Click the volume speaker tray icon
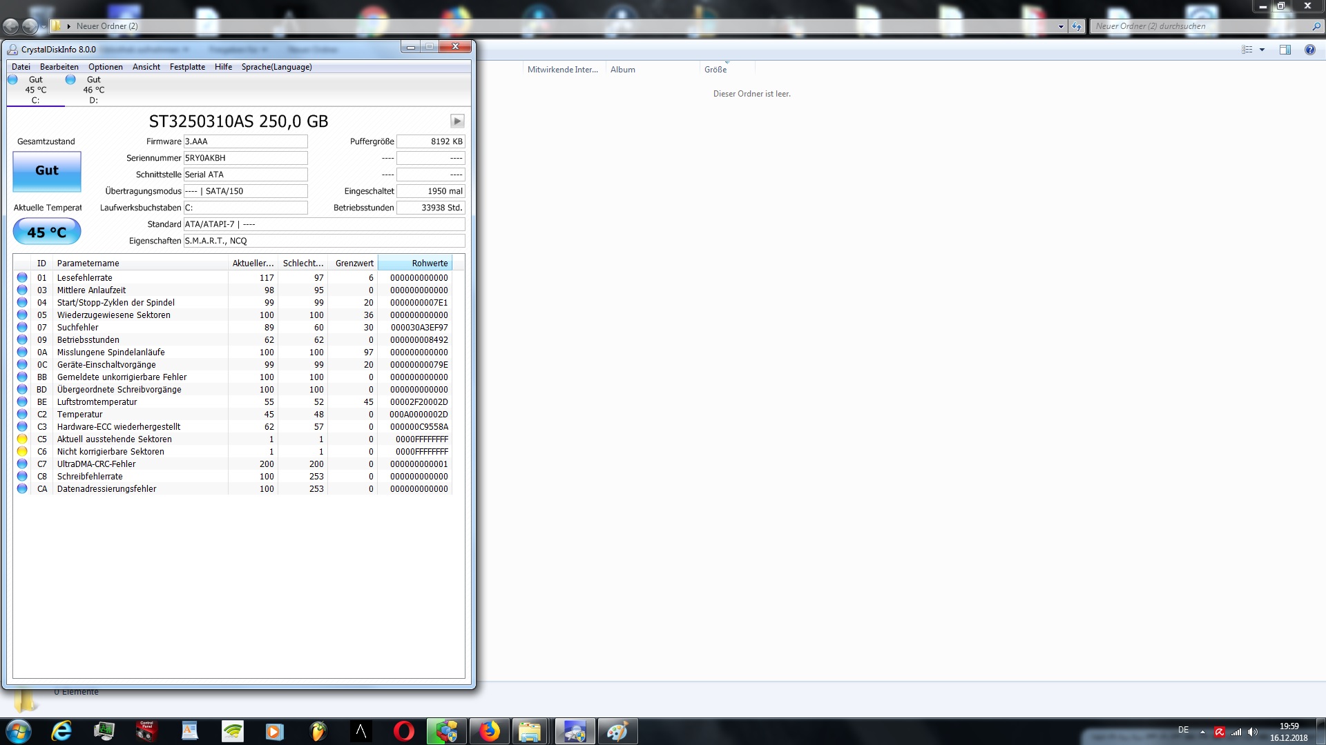1326x745 pixels. click(1253, 732)
